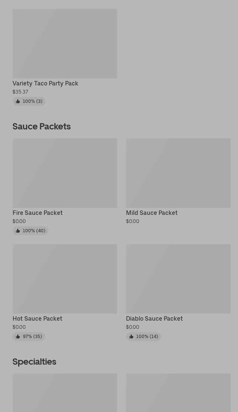The height and width of the screenshot is (412, 238).
Task: Click the thumbs-up icon under Hot Sauce Packet
Action: pyautogui.click(x=18, y=337)
